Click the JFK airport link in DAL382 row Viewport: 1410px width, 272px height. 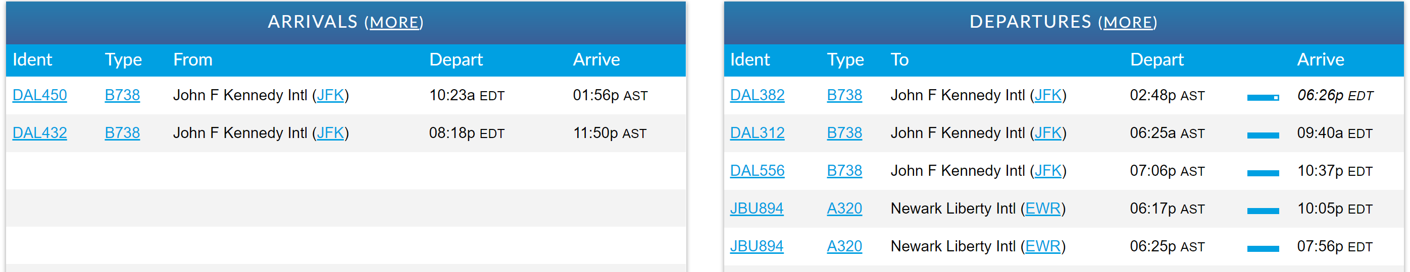[x=1047, y=95]
